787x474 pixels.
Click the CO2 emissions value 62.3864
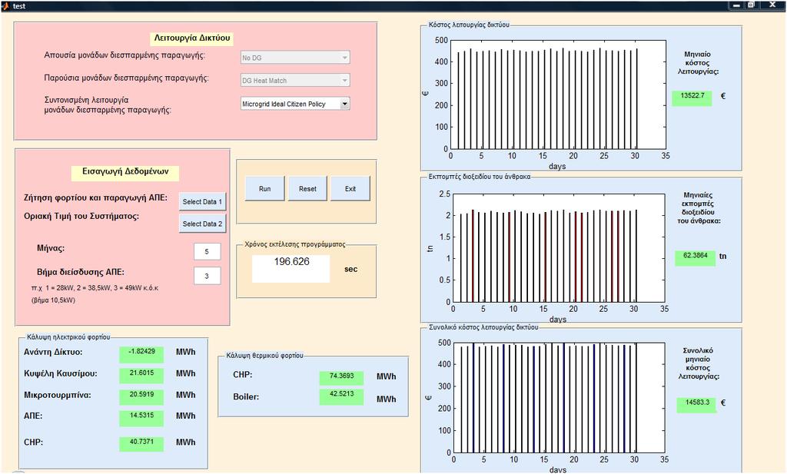click(695, 258)
